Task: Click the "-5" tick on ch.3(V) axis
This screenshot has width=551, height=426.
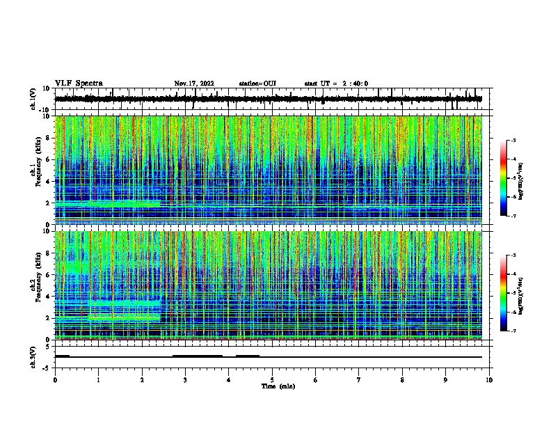Action: pos(47,368)
